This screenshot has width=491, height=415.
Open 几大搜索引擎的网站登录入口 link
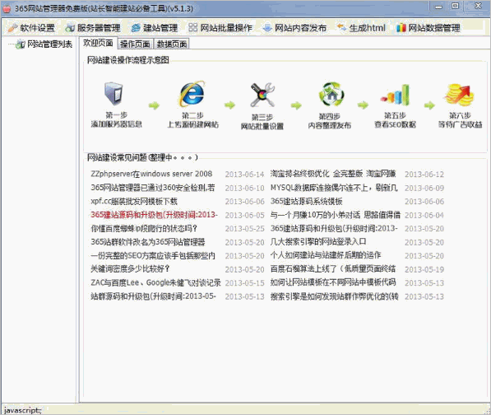tap(318, 241)
